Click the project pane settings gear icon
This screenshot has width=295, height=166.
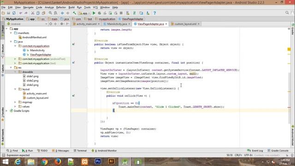click(61, 24)
